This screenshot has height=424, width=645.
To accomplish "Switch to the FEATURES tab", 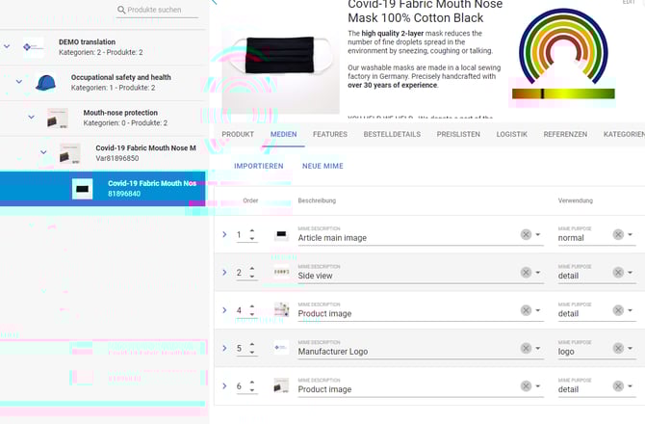I will (x=330, y=134).
